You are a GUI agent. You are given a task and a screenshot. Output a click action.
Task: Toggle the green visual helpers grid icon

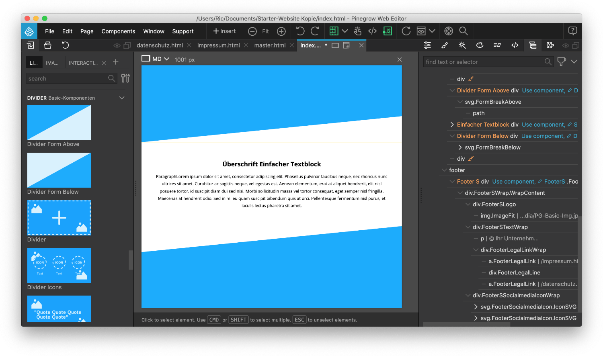[x=334, y=31]
